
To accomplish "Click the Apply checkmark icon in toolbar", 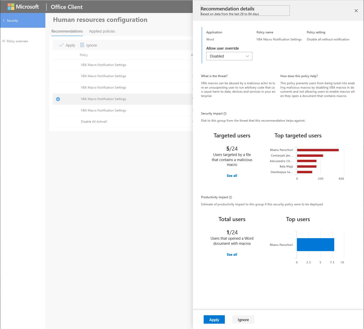I will [61, 45].
